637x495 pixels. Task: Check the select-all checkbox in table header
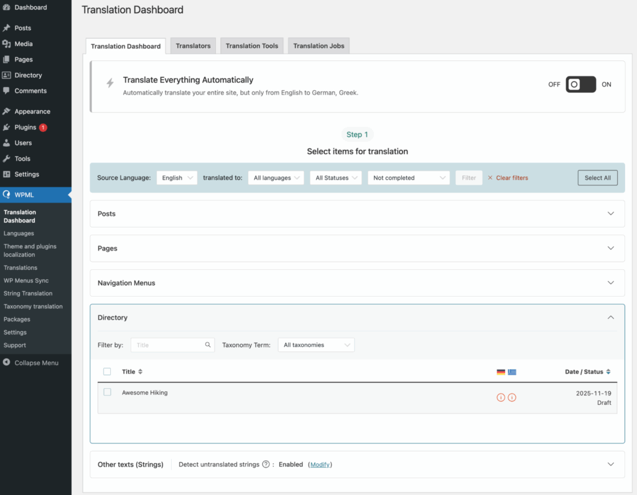click(x=107, y=371)
